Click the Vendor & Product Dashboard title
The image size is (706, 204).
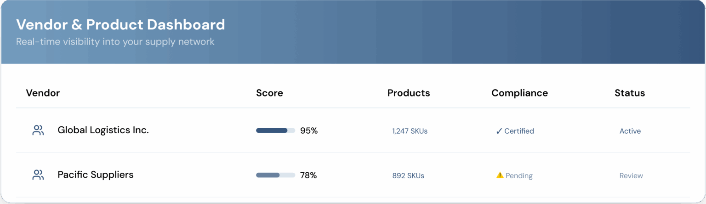(x=120, y=24)
